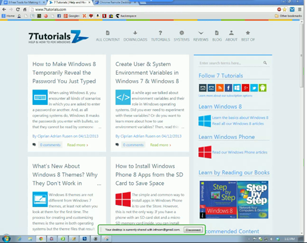Click the themes article blue thumbnail icon
The height and width of the screenshot is (243, 307).
pos(40,200)
